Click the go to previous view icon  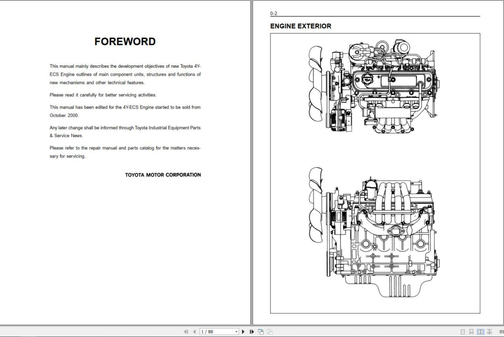tap(261, 332)
